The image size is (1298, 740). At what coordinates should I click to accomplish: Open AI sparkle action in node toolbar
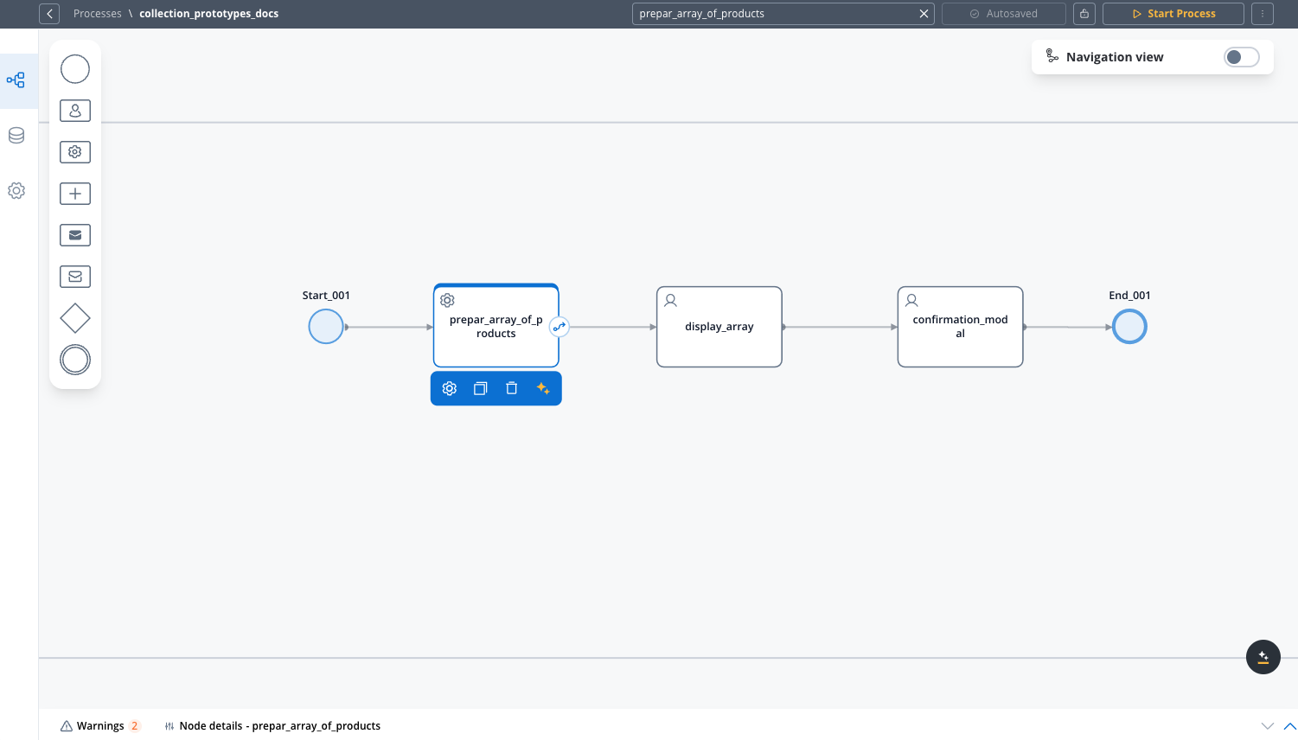pos(543,389)
